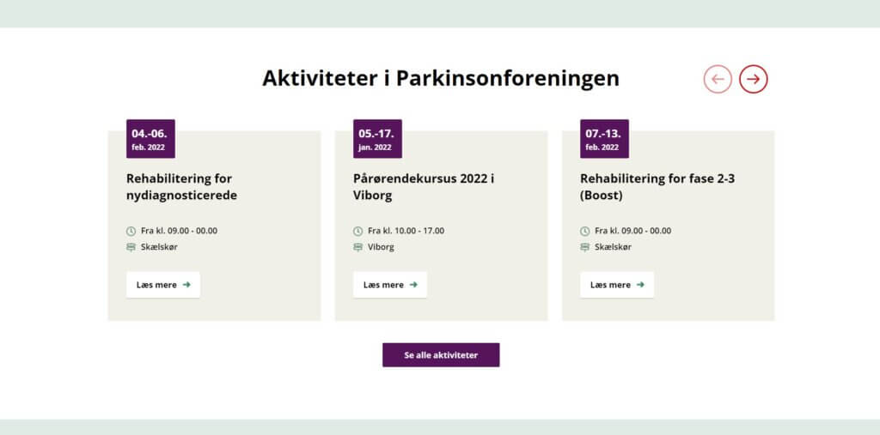Click the 04.-06. feb. 2022 date badge
880x435 pixels.
click(150, 139)
